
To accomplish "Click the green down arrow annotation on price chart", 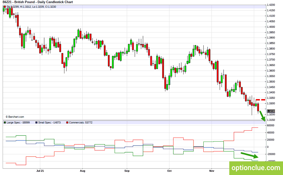I will point(263,116).
